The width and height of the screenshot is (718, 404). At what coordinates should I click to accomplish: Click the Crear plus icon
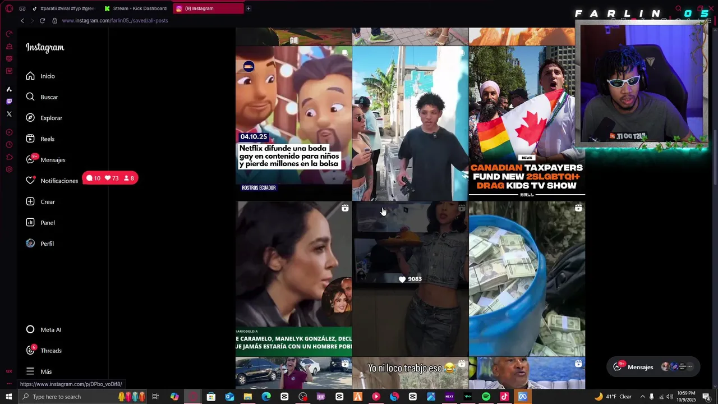coord(30,201)
